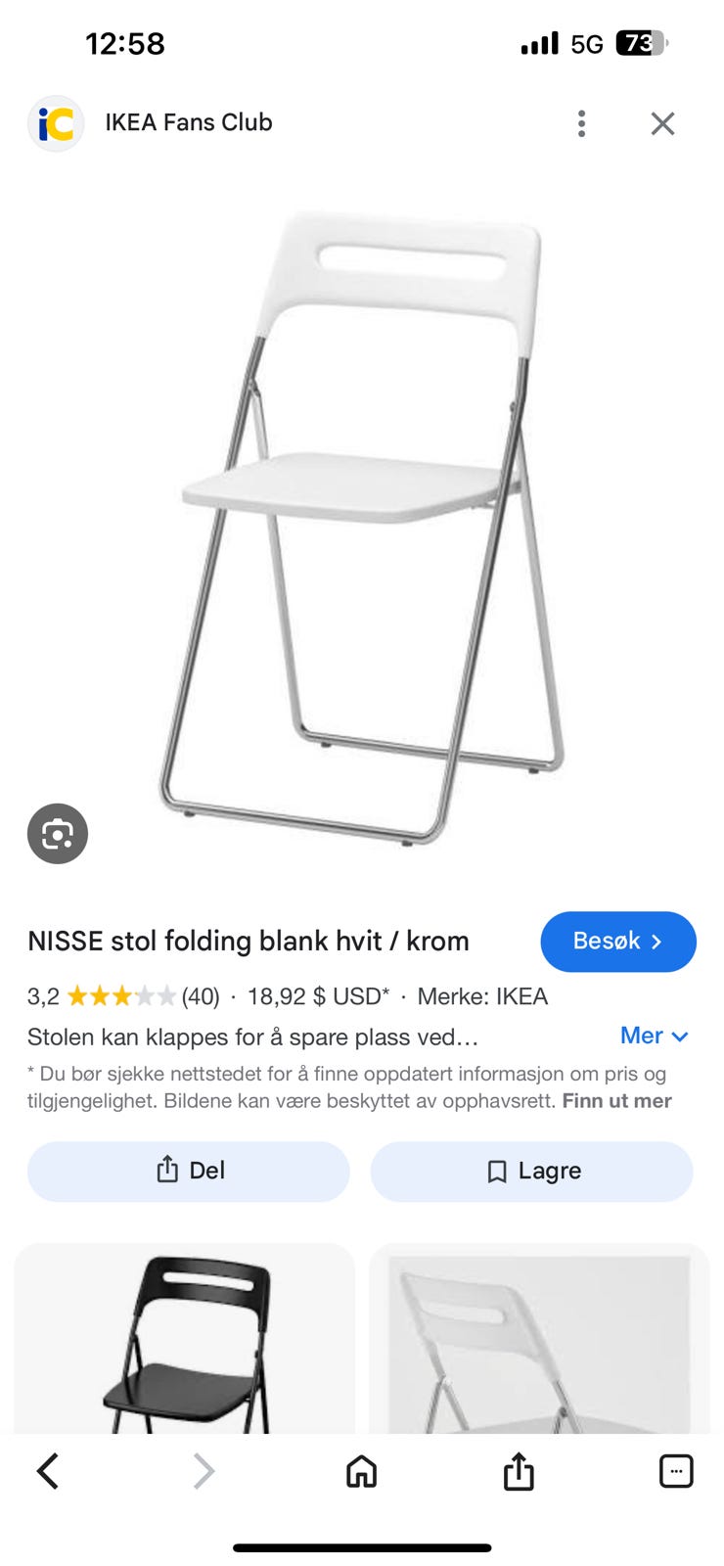Open the Finn ut mer link
Image resolution: width=724 pixels, height=1566 pixels.
pos(616,1101)
